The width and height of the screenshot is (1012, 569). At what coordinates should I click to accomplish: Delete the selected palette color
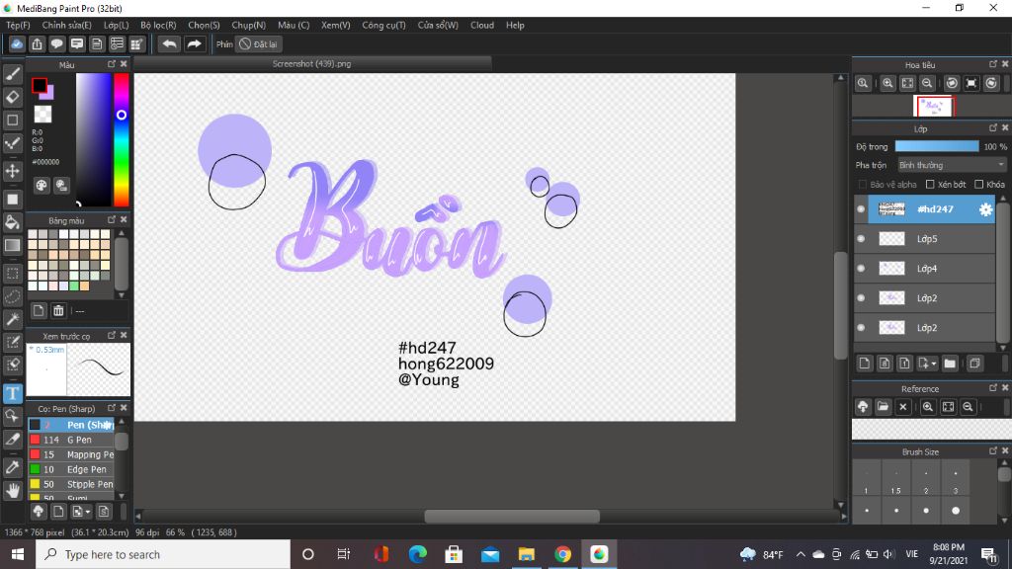pyautogui.click(x=58, y=311)
